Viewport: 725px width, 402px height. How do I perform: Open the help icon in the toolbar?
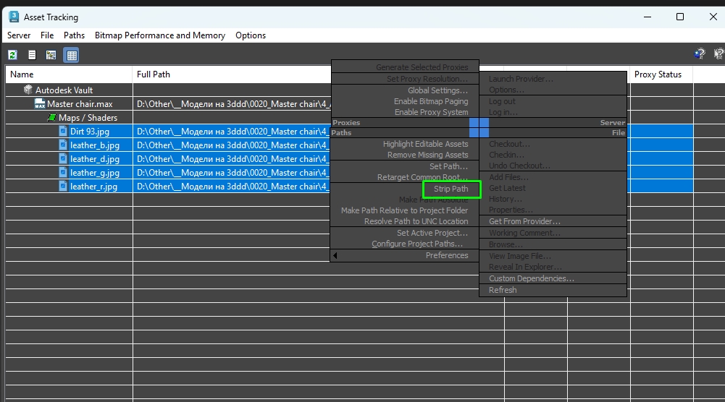tap(699, 54)
